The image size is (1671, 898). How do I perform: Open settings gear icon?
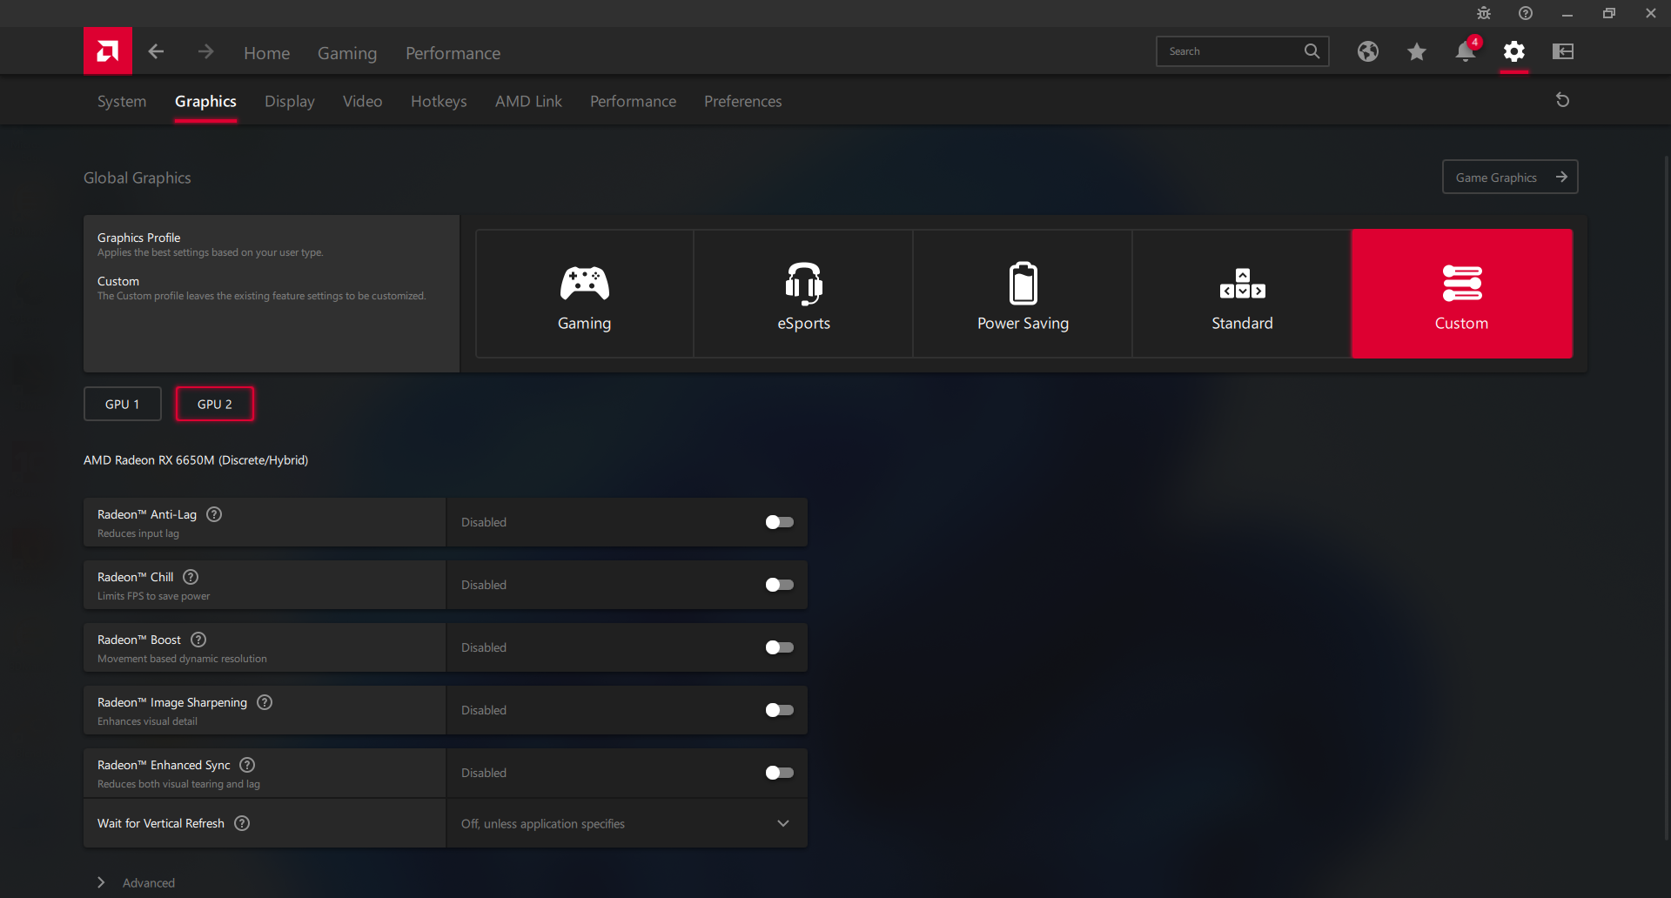point(1514,51)
